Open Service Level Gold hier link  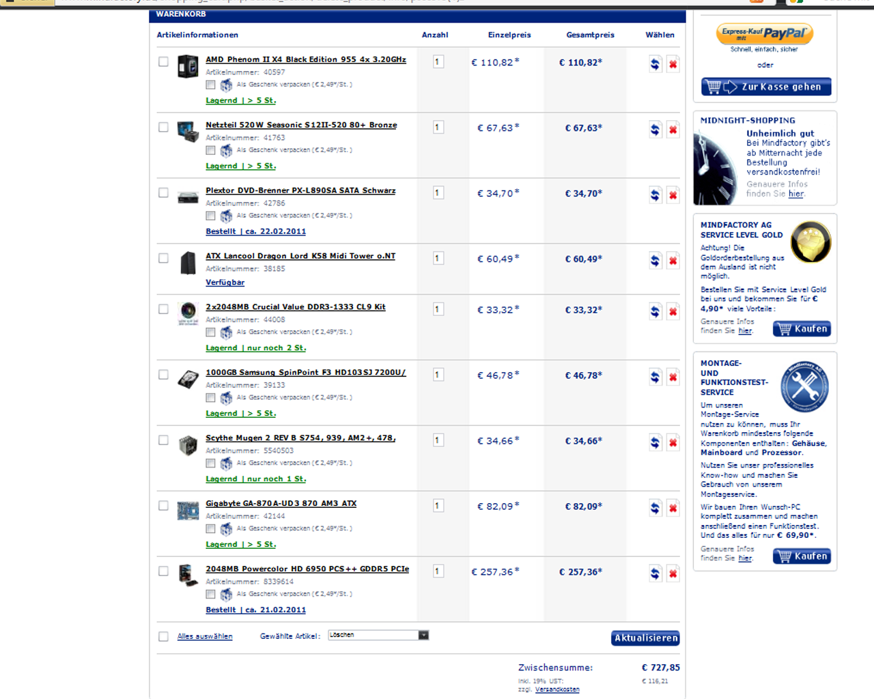pyautogui.click(x=745, y=331)
